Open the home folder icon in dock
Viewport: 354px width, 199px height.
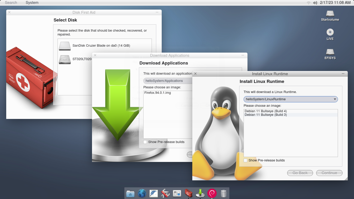130,193
